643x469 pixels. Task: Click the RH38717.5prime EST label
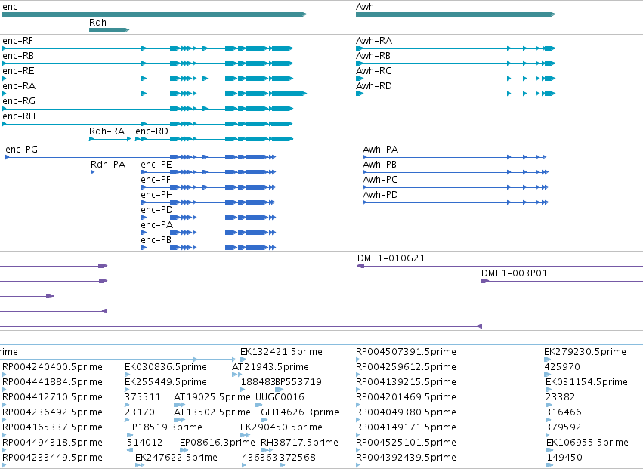coord(299,443)
